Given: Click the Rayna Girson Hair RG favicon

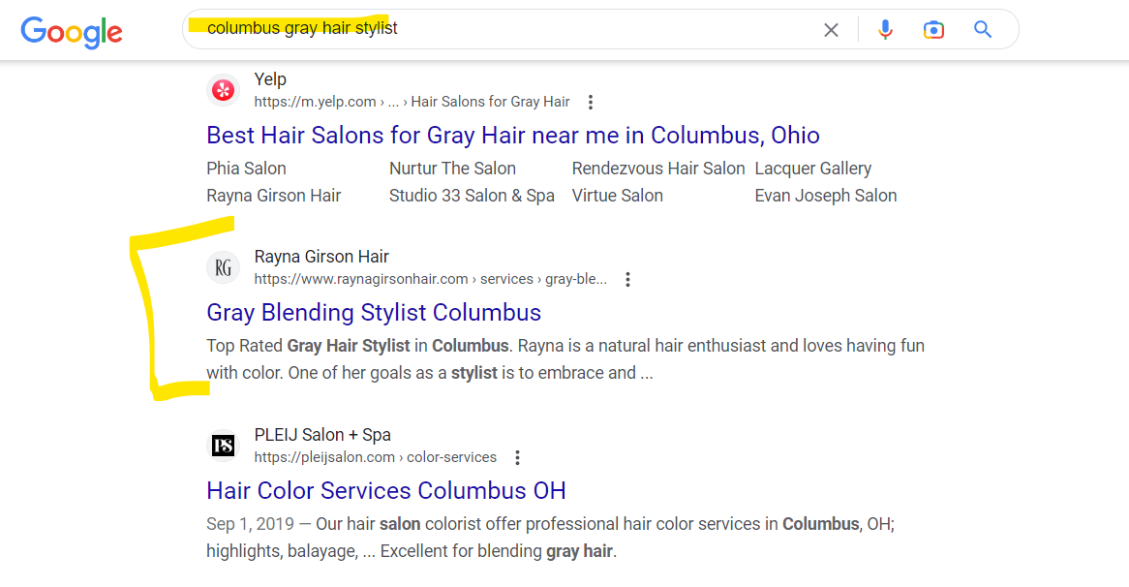Looking at the screenshot, I should point(224,267).
